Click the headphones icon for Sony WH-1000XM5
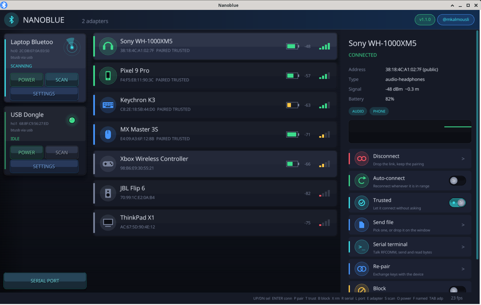Screen dimensions: 481x305 108,46
